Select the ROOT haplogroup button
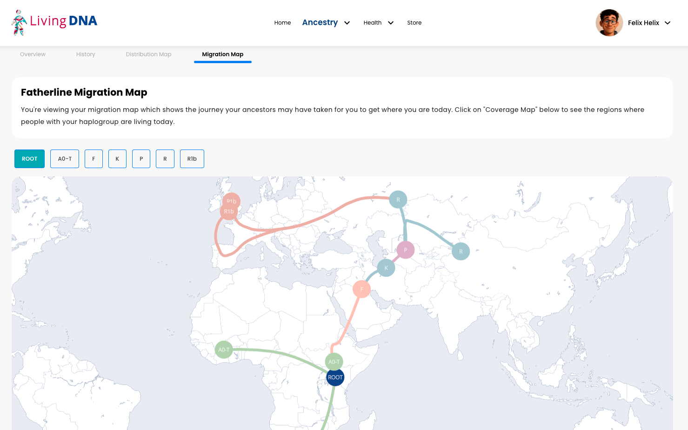Viewport: 688px width, 430px height. [29, 159]
